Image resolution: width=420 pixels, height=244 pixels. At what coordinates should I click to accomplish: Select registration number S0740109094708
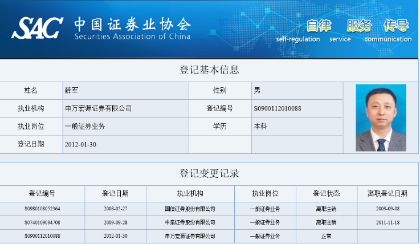(42, 222)
